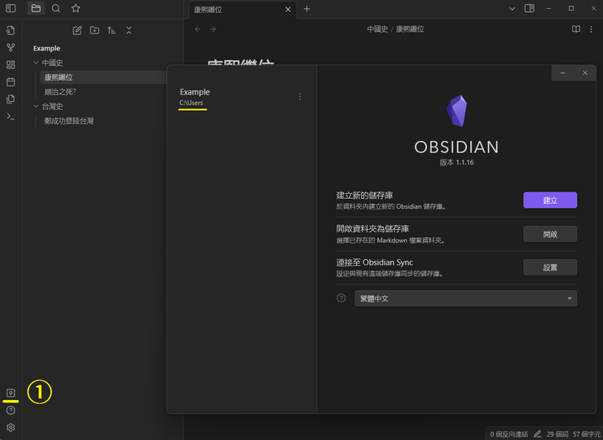
Task: Toggle the left sidebar collapse icon
Action: [x=11, y=8]
